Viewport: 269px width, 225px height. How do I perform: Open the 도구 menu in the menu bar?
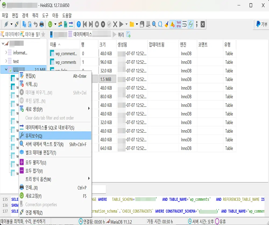[45, 16]
